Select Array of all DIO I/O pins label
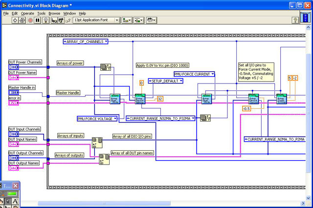Viewport: 313px width, 208px height. [132, 136]
